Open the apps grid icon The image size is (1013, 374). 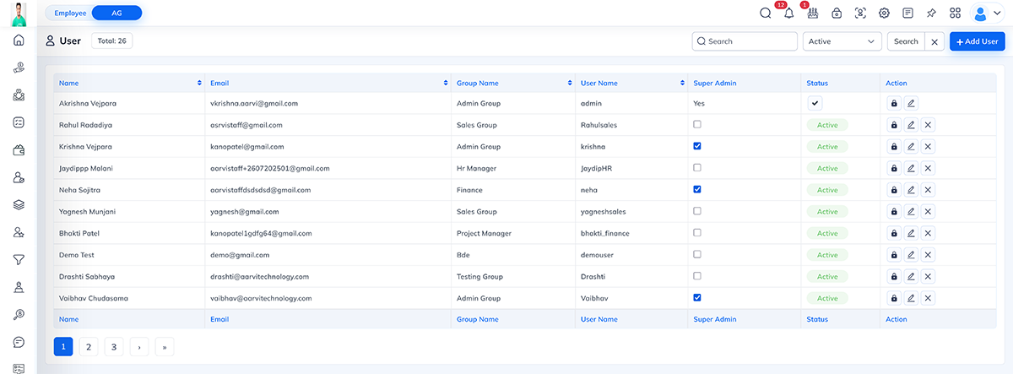pyautogui.click(x=955, y=13)
